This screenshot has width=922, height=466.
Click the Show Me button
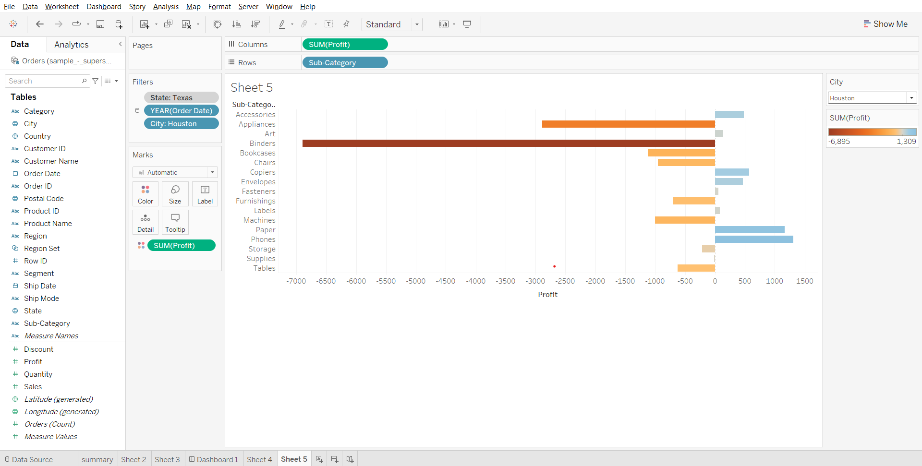[x=885, y=24]
